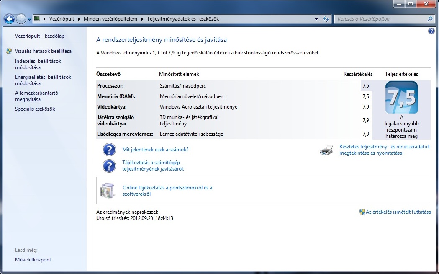Select Játékra szolgáló videokártya row label

116,120
